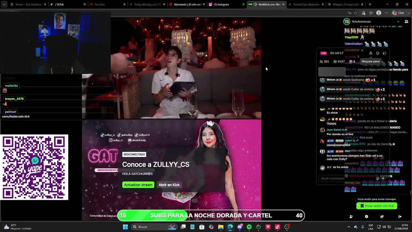Switch to the Instagram browser tab
Image resolution: width=412 pixels, height=232 pixels.
[x=226, y=5]
